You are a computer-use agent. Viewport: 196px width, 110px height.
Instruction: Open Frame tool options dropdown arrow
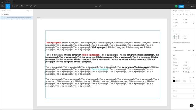tap(14, 6)
